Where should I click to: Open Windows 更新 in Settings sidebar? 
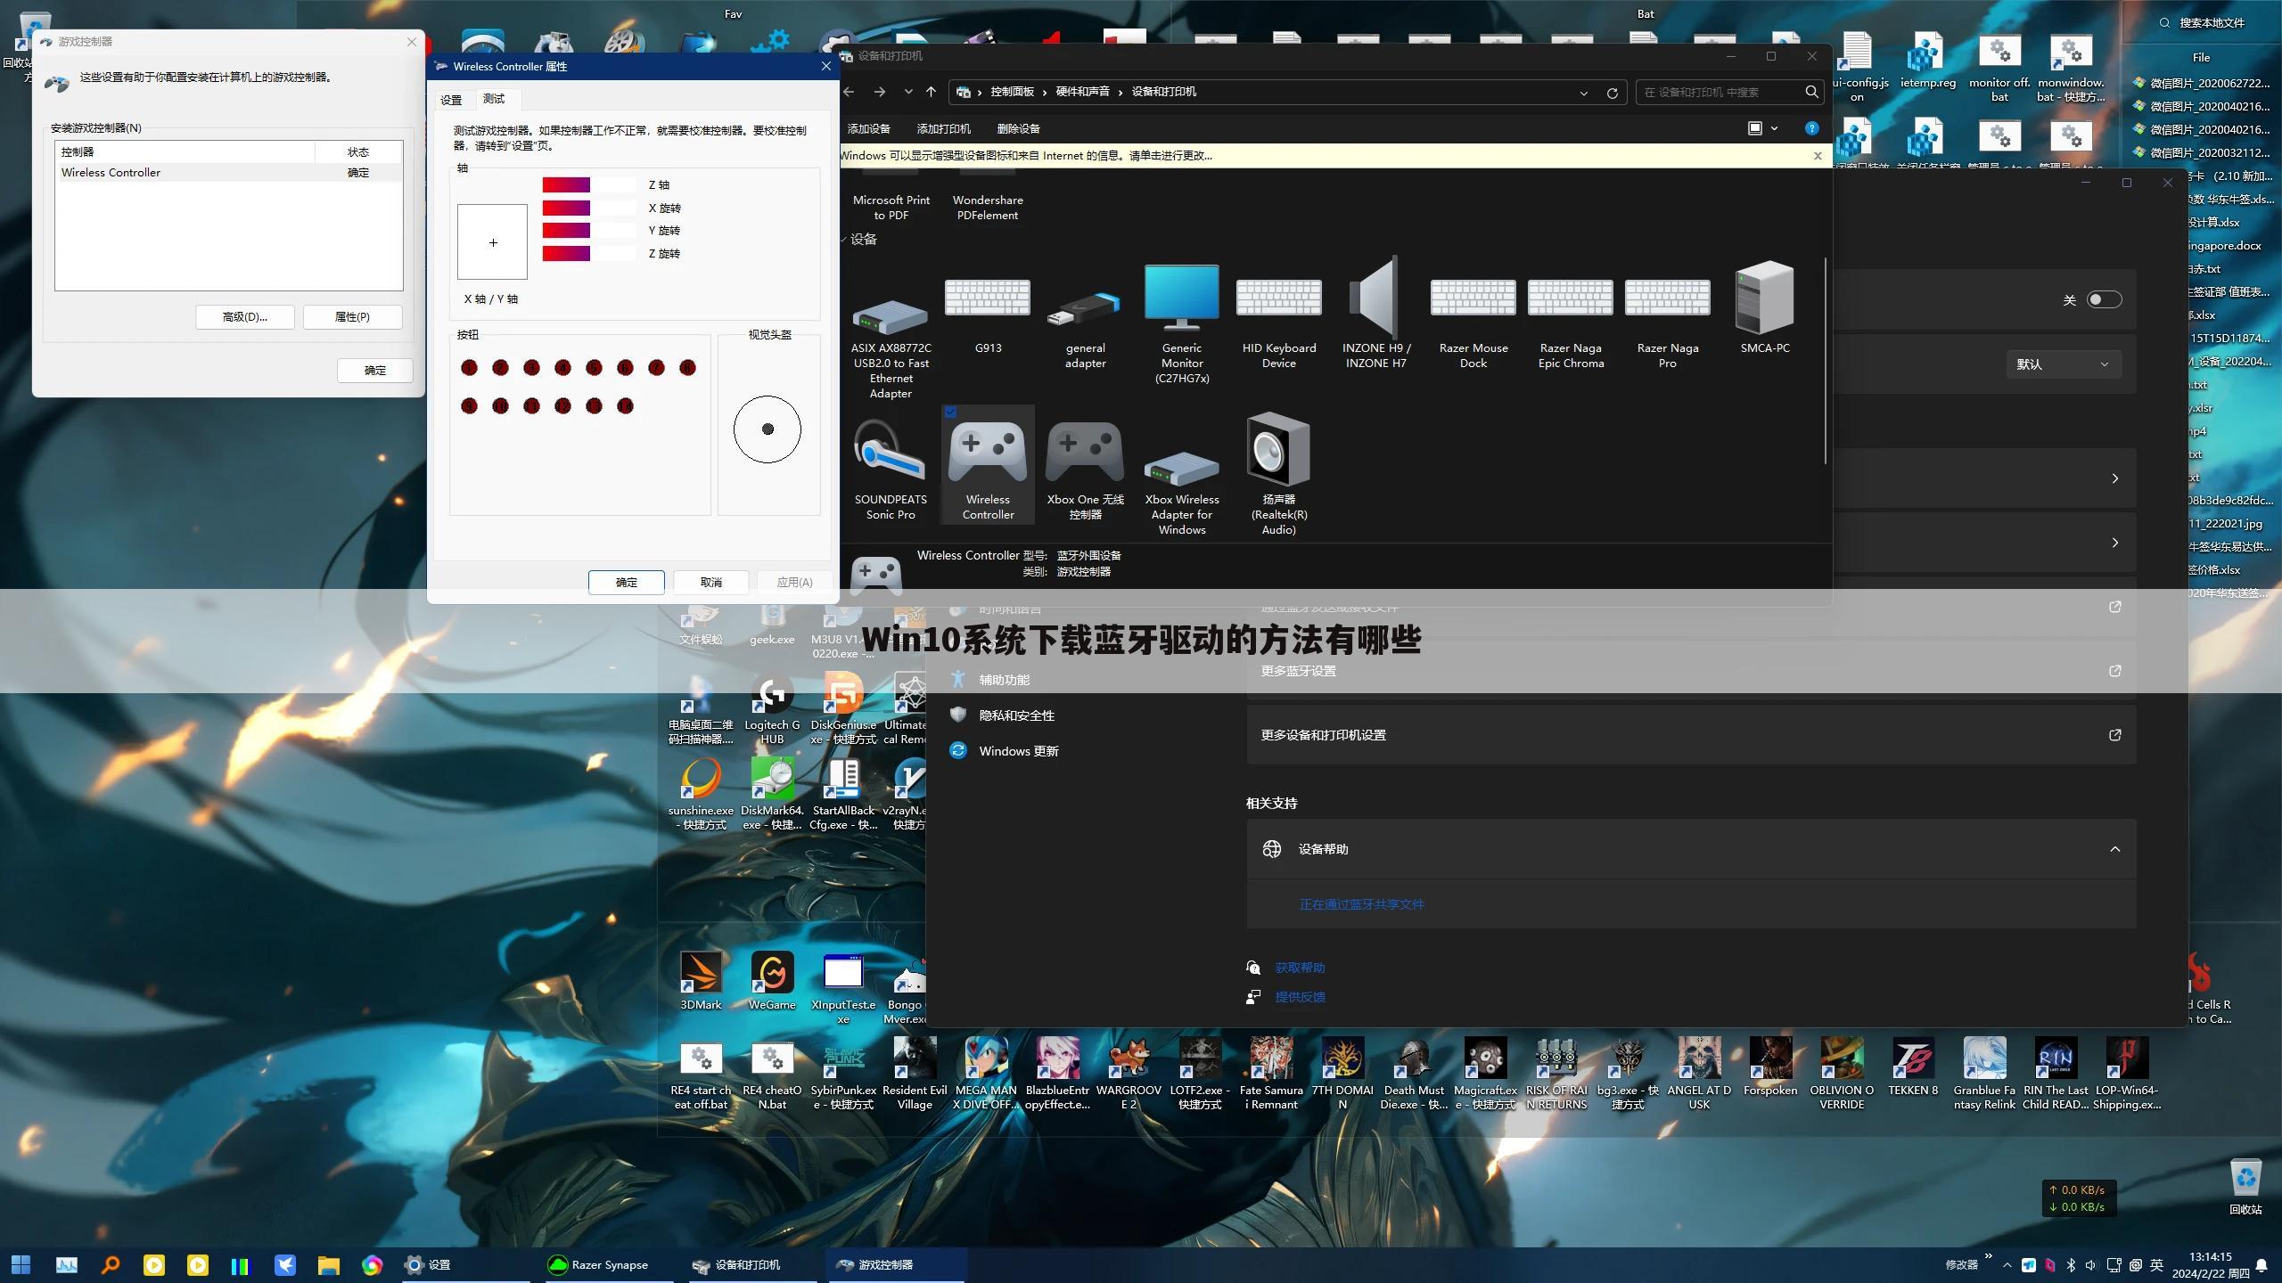(x=1018, y=751)
